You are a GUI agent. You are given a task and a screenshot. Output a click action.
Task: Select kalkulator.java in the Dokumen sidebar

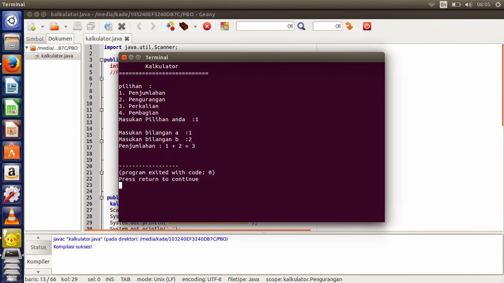pos(57,56)
